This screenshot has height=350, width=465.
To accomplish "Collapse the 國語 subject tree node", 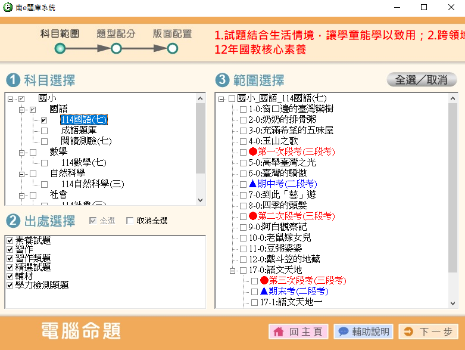I will (x=23, y=109).
